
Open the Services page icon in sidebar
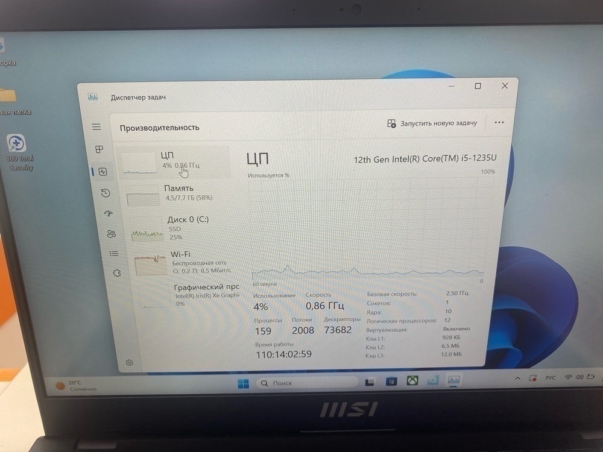click(117, 273)
